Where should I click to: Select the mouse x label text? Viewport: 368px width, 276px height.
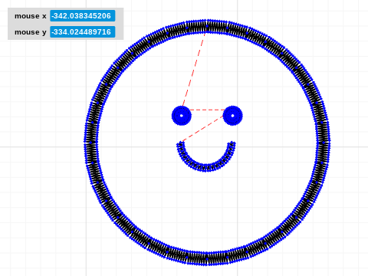pos(31,16)
